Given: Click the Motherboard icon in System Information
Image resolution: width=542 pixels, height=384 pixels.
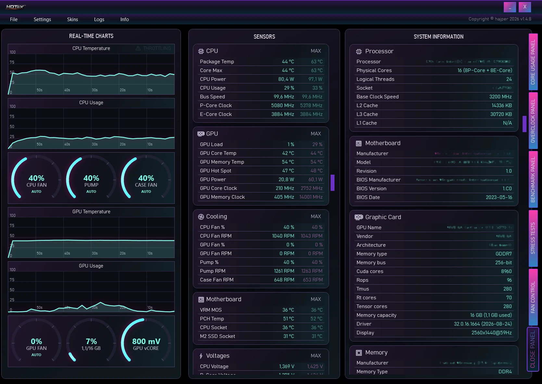Looking at the screenshot, I should (x=359, y=143).
